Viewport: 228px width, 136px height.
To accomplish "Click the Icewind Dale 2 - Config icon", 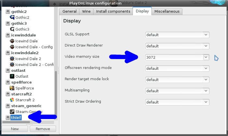I will pyautogui.click(x=12, y=65).
